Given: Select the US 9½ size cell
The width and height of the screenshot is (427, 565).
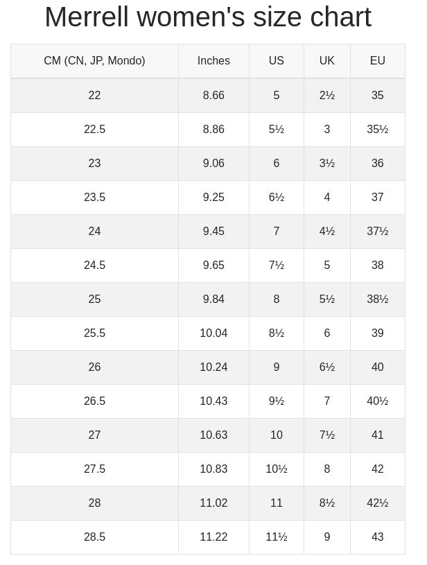Looking at the screenshot, I should 277,401.
